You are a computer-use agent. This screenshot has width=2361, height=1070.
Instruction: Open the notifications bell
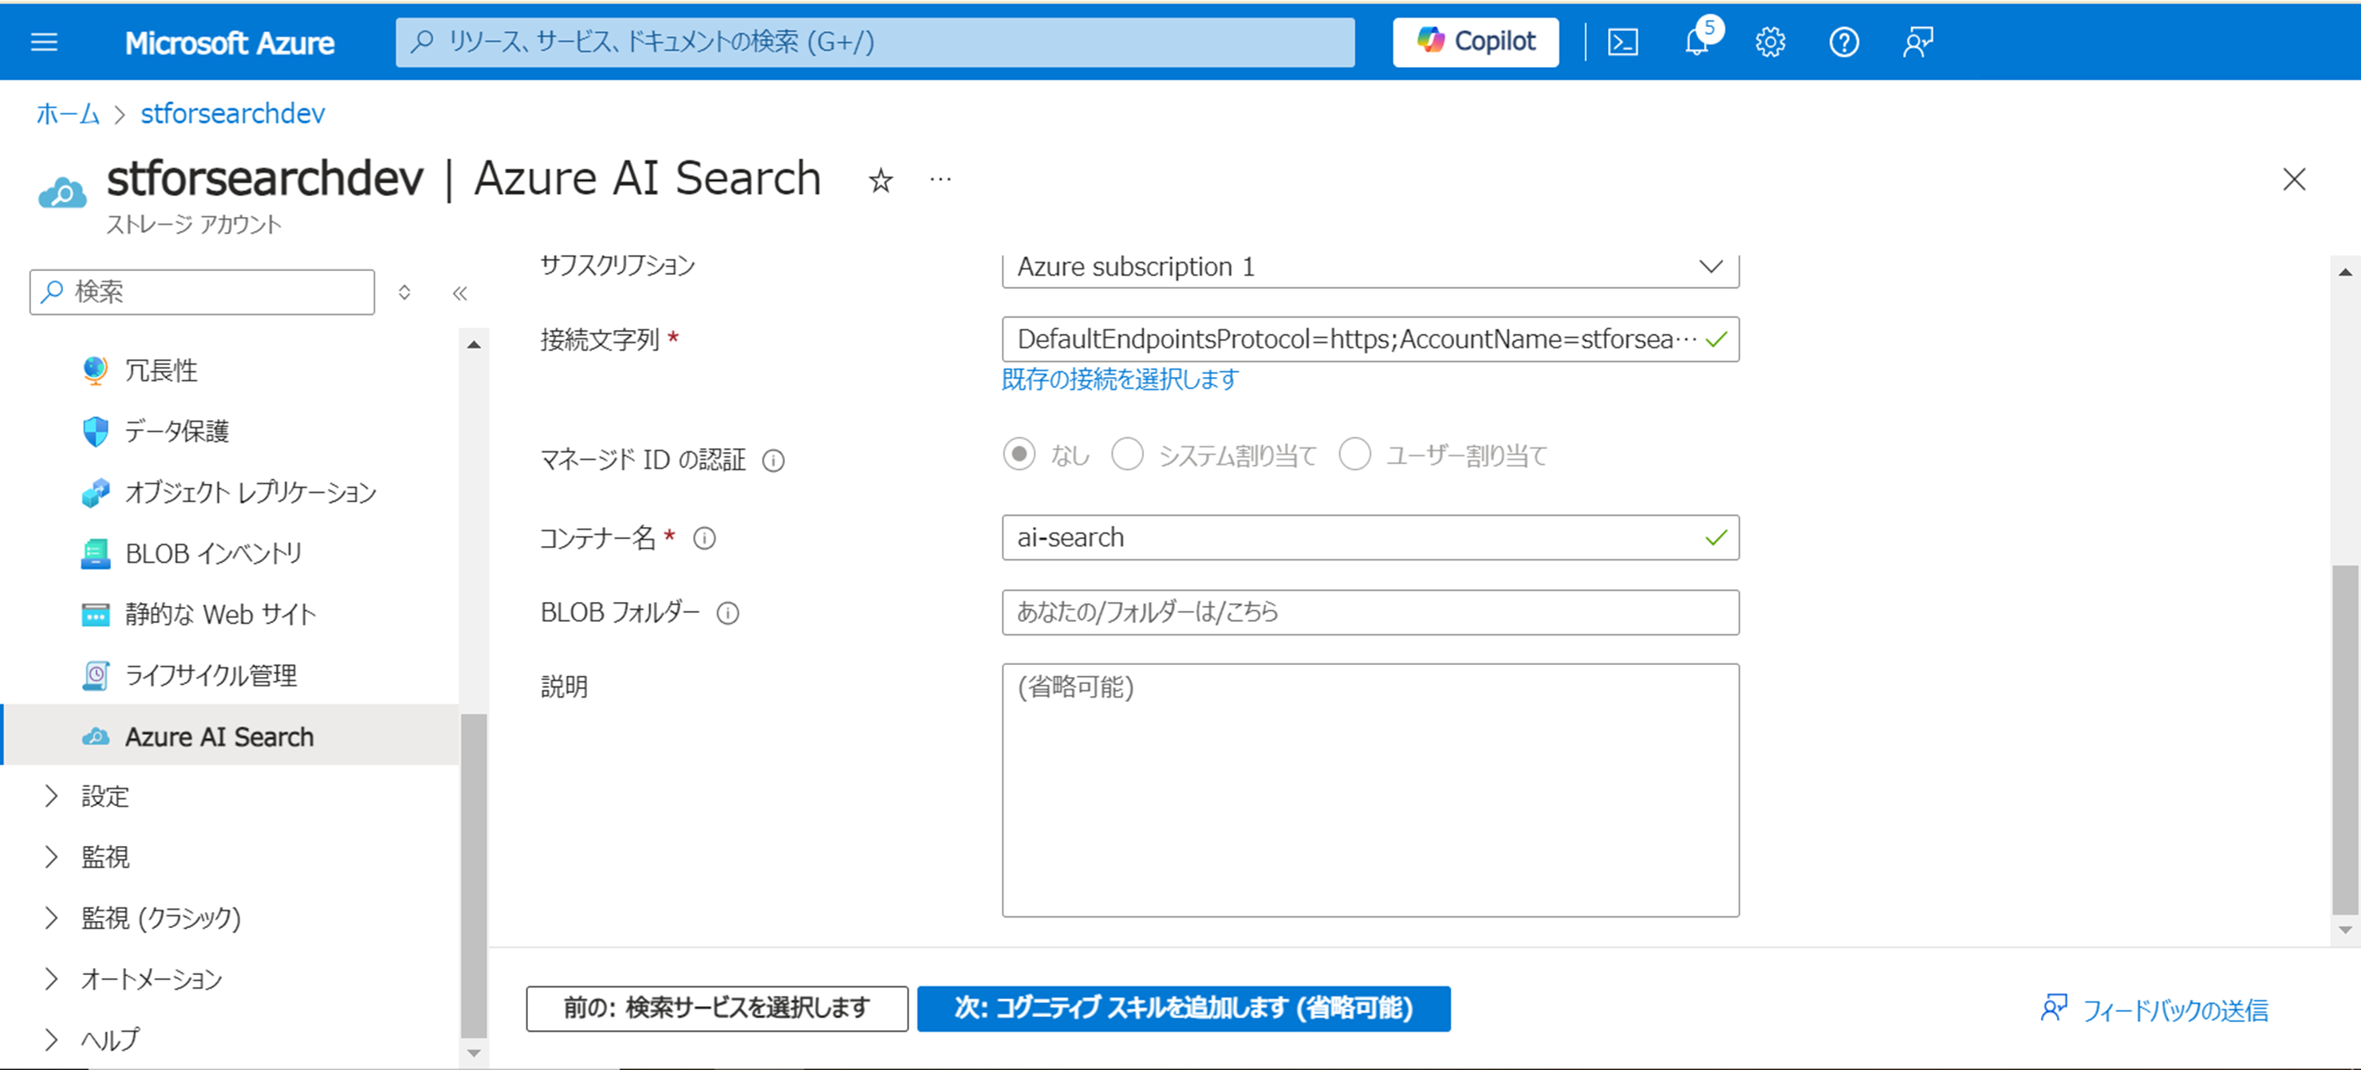pos(1697,42)
